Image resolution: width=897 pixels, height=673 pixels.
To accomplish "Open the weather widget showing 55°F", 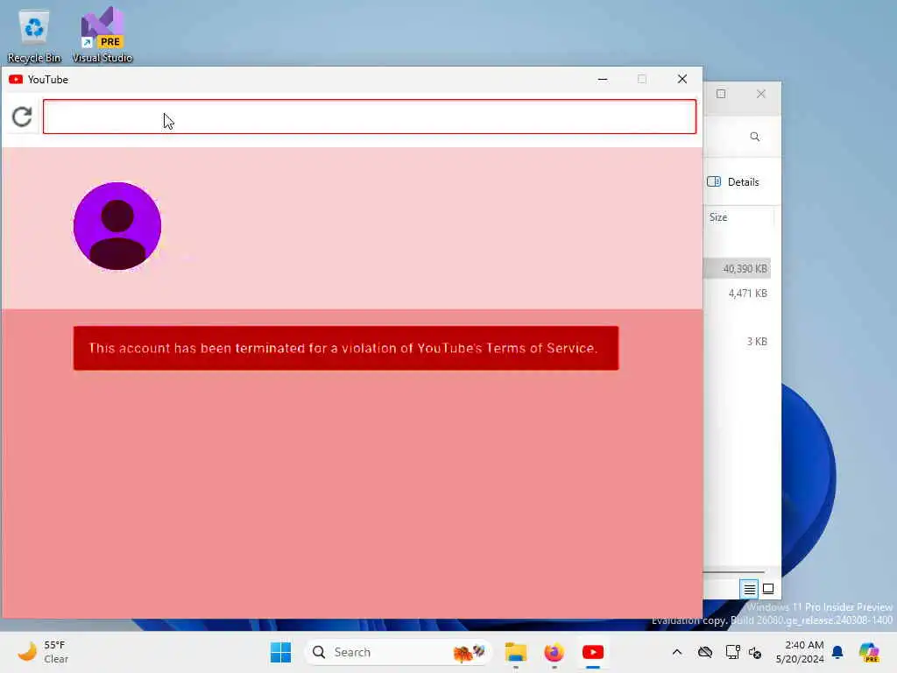I will [43, 652].
